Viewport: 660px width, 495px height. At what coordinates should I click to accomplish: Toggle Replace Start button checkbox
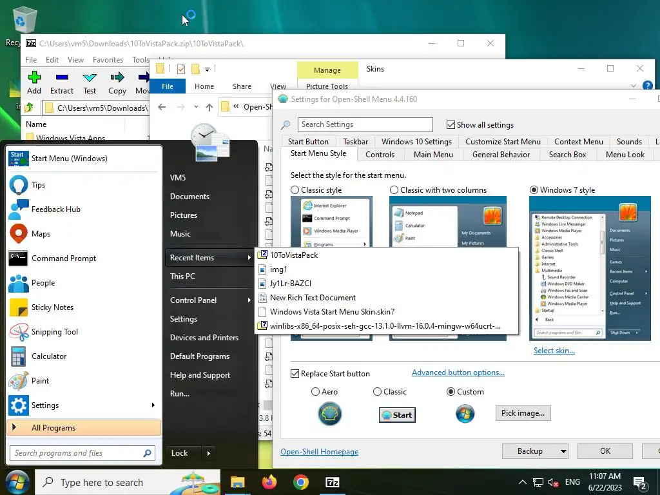pyautogui.click(x=295, y=373)
